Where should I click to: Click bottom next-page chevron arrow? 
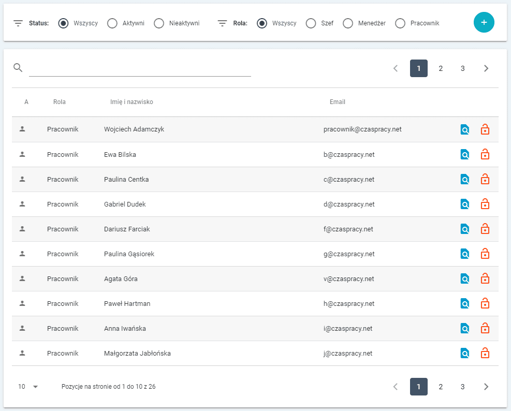pos(486,387)
